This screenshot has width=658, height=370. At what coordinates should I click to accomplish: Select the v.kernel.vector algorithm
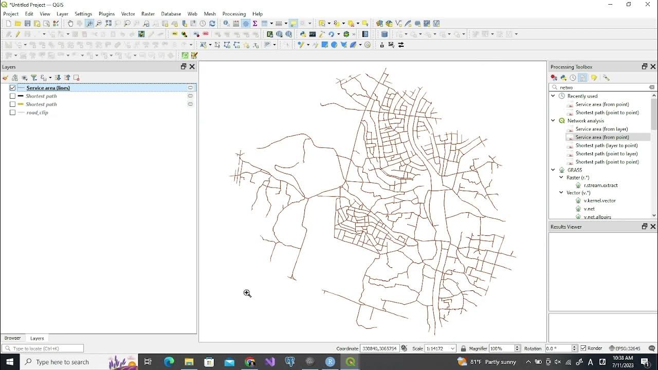tap(599, 200)
